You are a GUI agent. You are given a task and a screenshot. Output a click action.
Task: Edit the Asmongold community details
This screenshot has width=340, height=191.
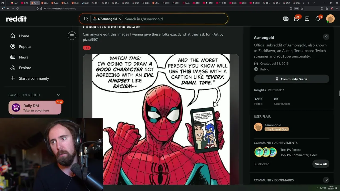coord(326,37)
